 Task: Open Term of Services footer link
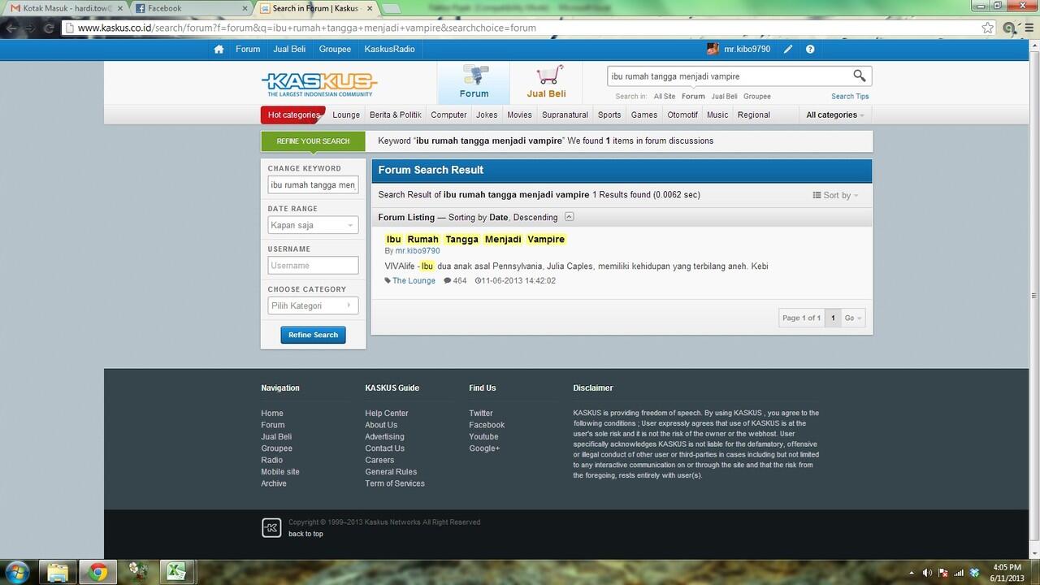pyautogui.click(x=395, y=483)
